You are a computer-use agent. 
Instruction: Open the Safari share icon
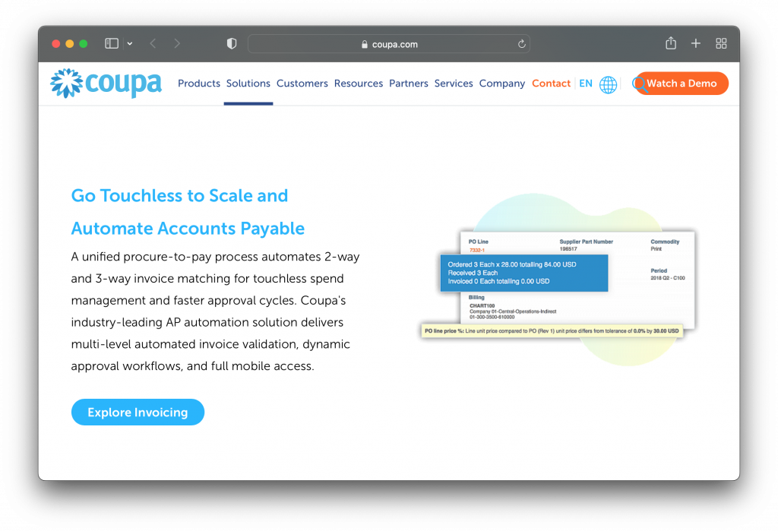click(x=671, y=43)
